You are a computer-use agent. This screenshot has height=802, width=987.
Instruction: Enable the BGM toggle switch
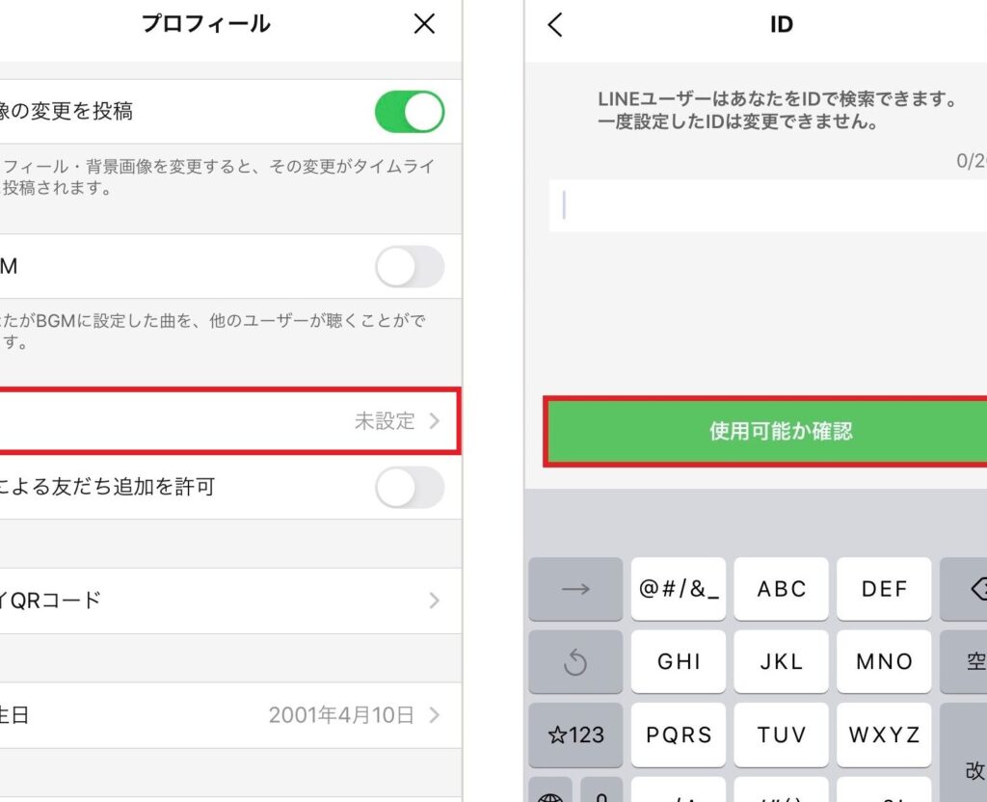pyautogui.click(x=410, y=267)
